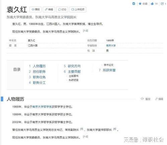Navigate to 研究方向 contents entry
The width and height of the screenshot is (167, 145).
pyautogui.click(x=74, y=66)
